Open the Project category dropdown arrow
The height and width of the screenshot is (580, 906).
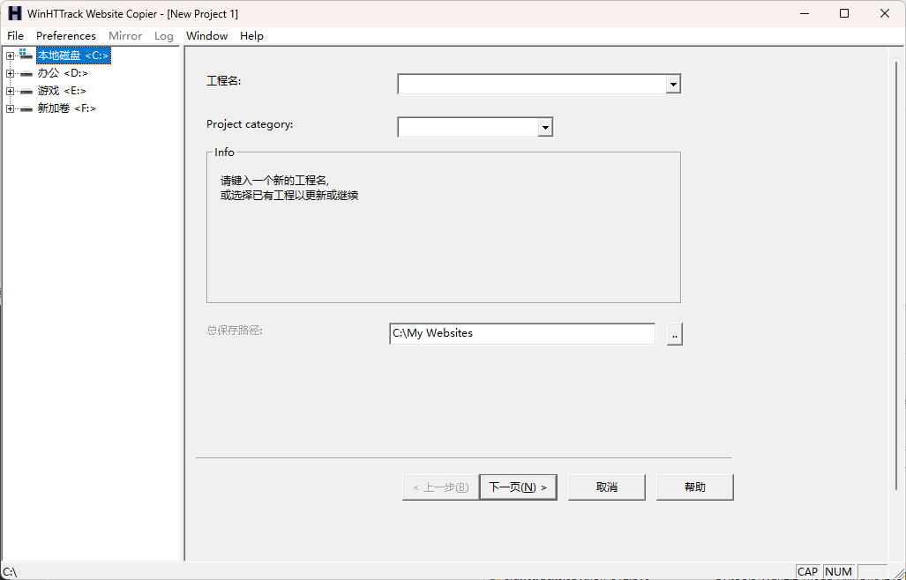[x=545, y=127]
